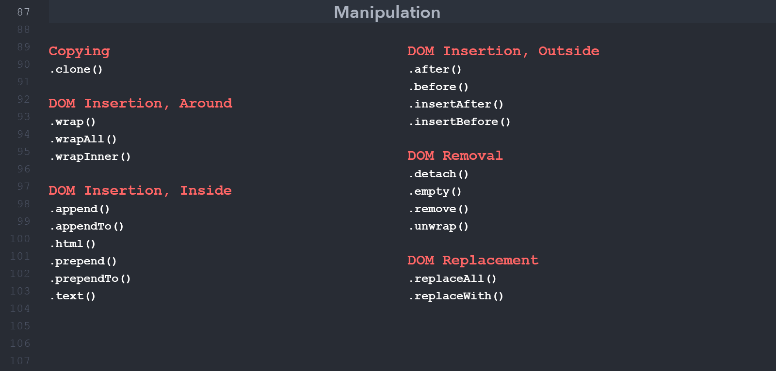Click the .insertAfter() entry

[x=456, y=104]
